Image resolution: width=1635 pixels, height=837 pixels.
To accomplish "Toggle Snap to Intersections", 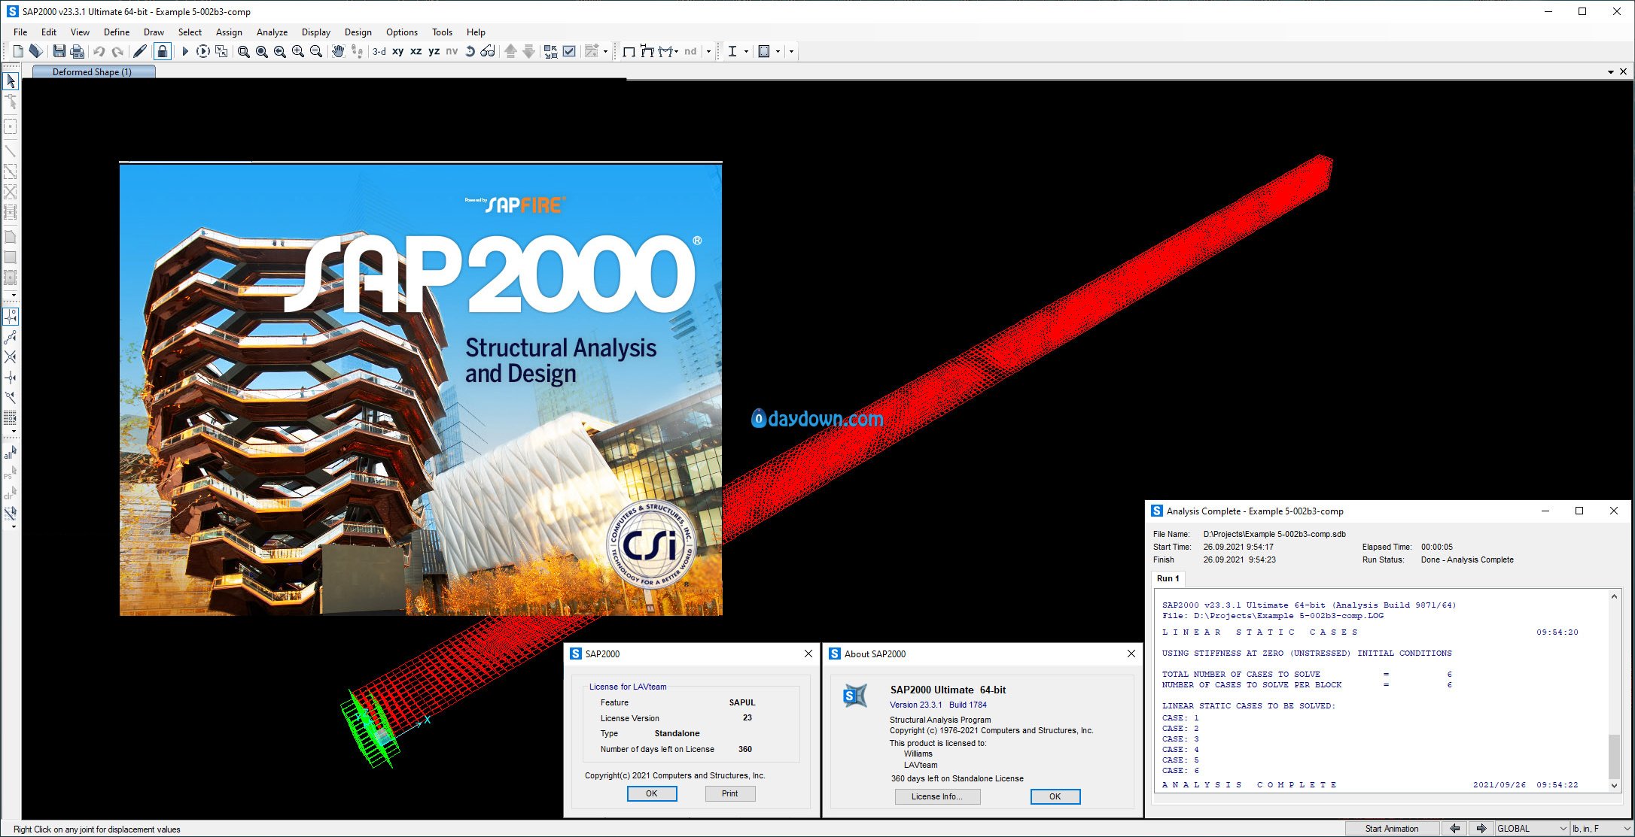I will point(11,357).
